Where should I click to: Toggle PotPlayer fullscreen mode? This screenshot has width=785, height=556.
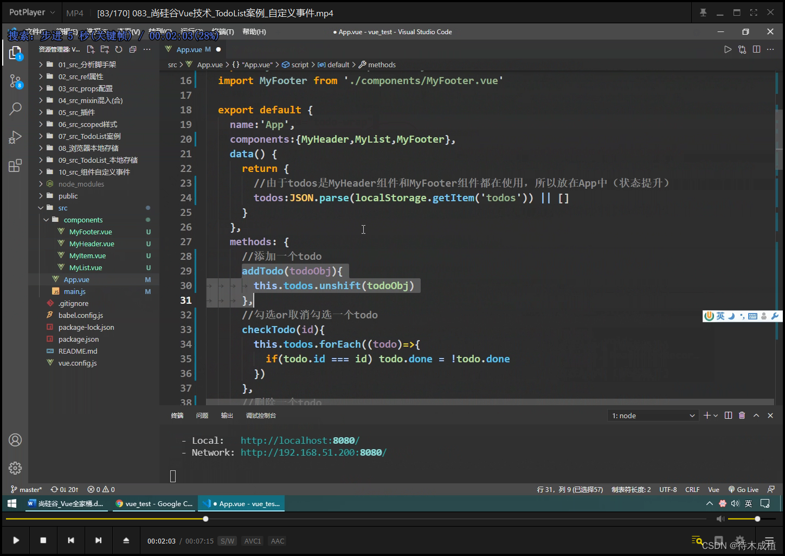[x=754, y=12]
